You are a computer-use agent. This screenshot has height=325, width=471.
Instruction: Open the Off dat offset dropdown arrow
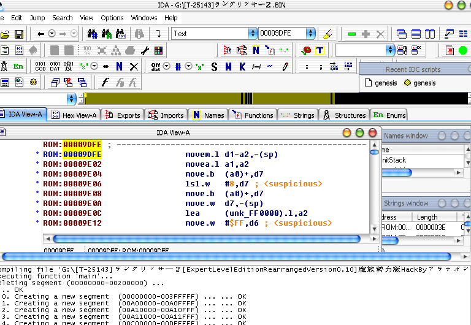click(166, 66)
